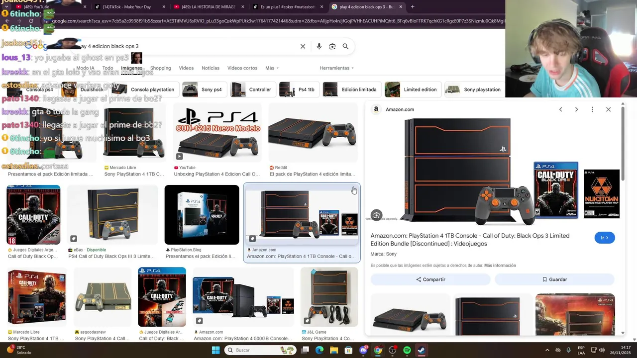Open the asgoodasnew result thumbnail
Viewport: 637px width, 358px height.
click(x=103, y=297)
